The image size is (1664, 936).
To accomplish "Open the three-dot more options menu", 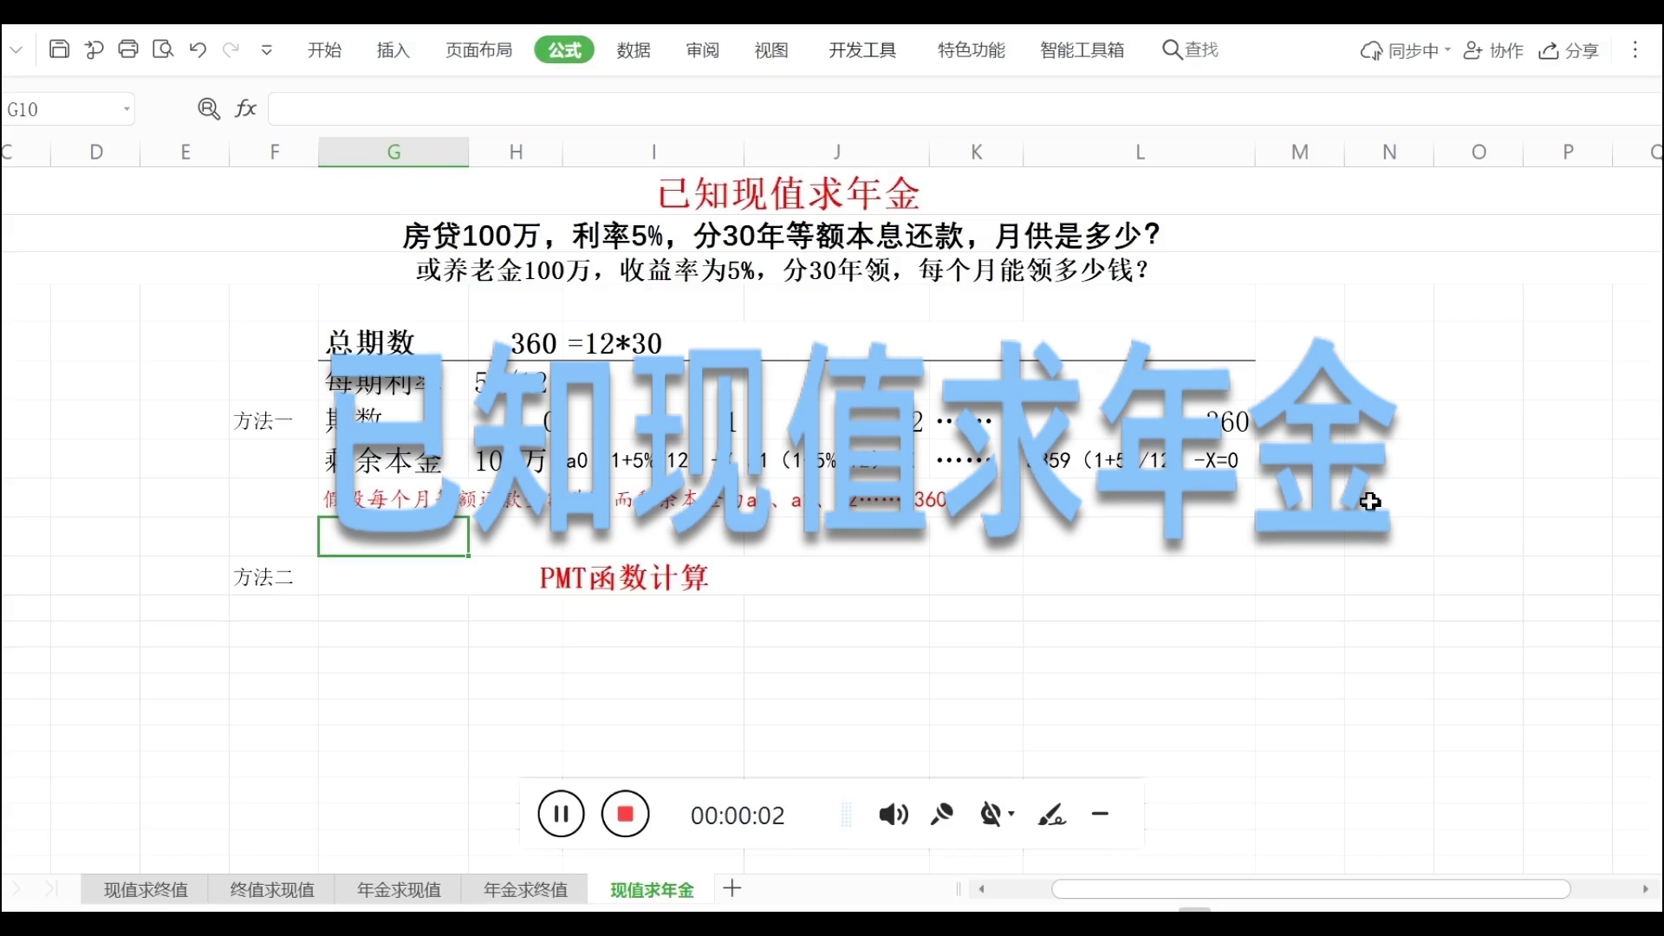I will 1635,50.
